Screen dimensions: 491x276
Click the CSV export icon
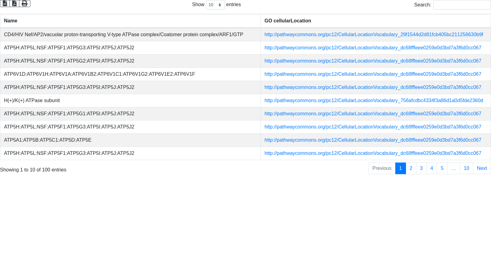coord(5,3)
